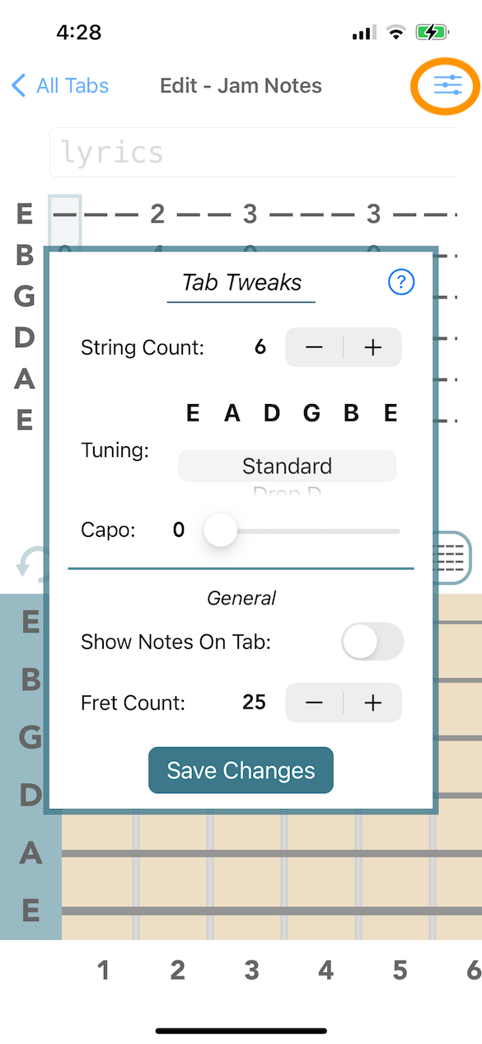Change the tuning of the A string
The image size is (482, 1044).
coord(232,412)
